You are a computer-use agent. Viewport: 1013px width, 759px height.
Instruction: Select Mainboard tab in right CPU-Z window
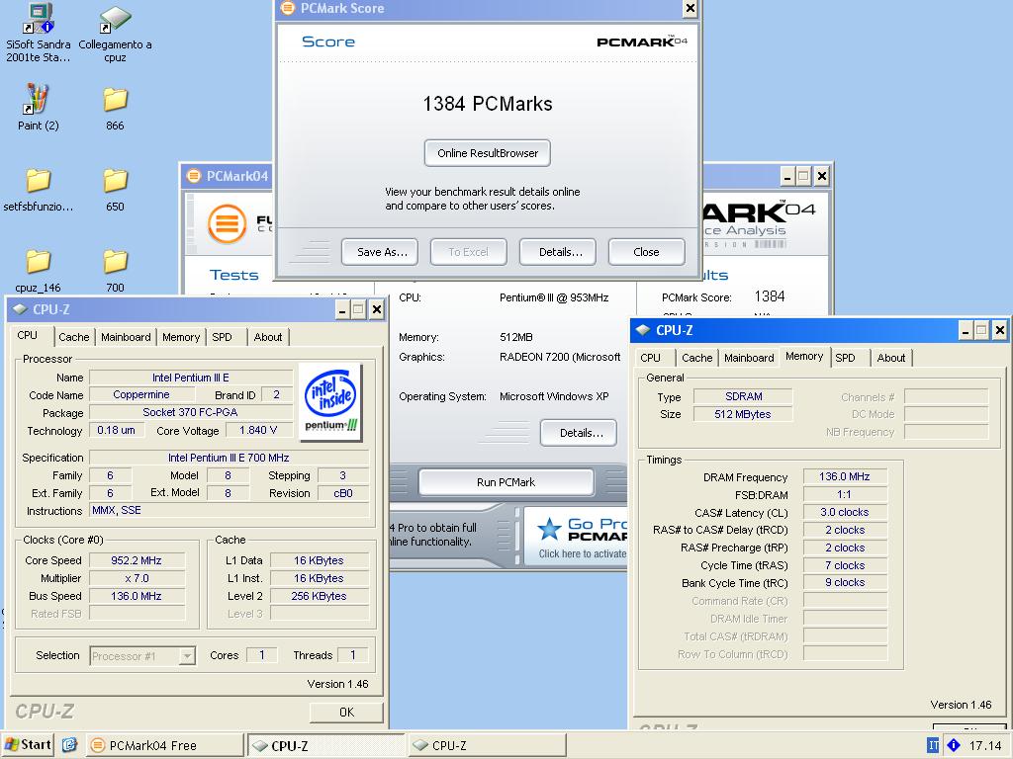pyautogui.click(x=749, y=358)
